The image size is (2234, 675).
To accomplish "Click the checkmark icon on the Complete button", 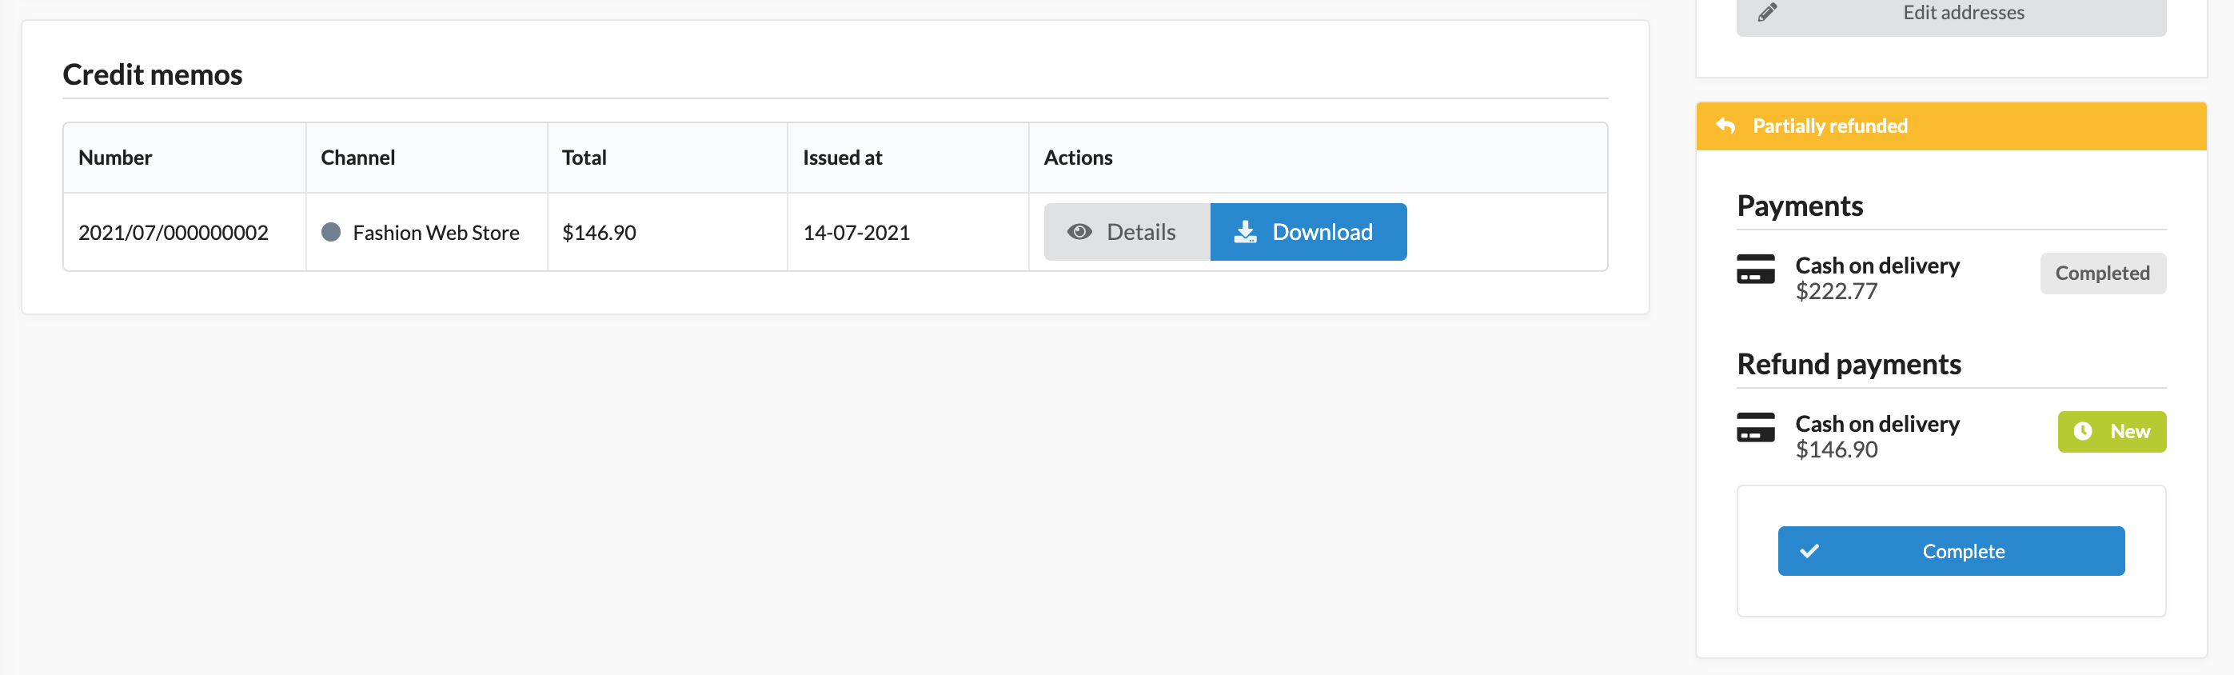I will click(x=1808, y=551).
